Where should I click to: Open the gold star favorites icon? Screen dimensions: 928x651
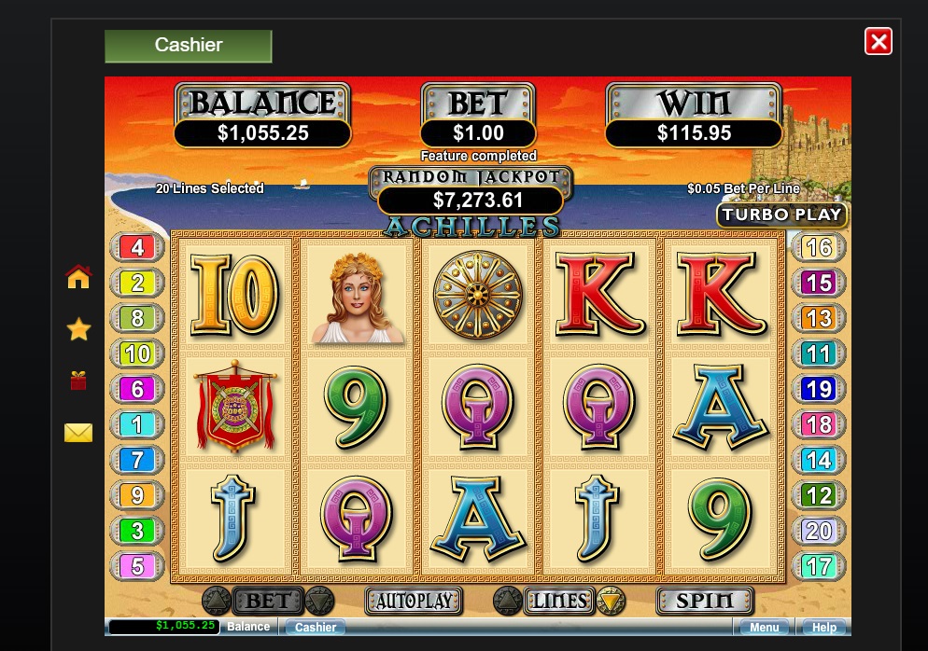[78, 328]
